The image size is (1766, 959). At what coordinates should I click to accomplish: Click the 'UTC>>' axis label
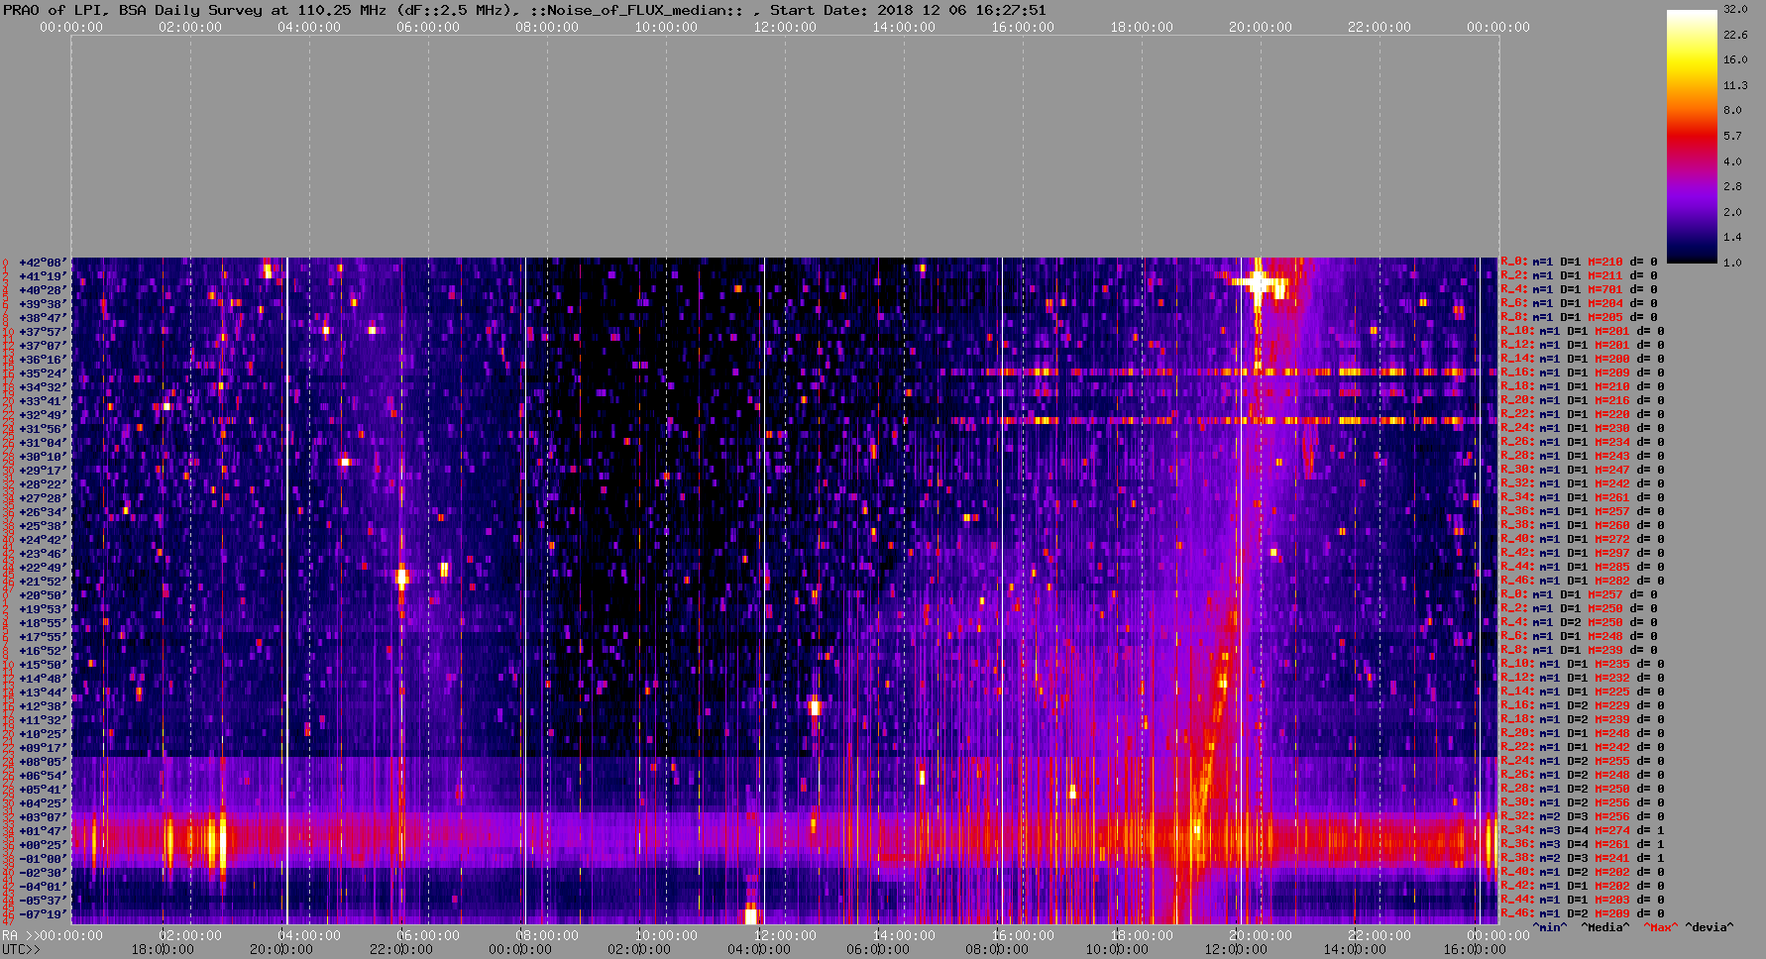tap(22, 950)
